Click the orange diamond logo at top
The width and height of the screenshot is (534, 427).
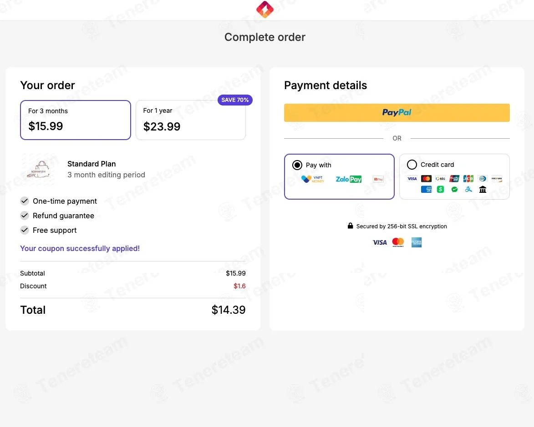point(265,9)
